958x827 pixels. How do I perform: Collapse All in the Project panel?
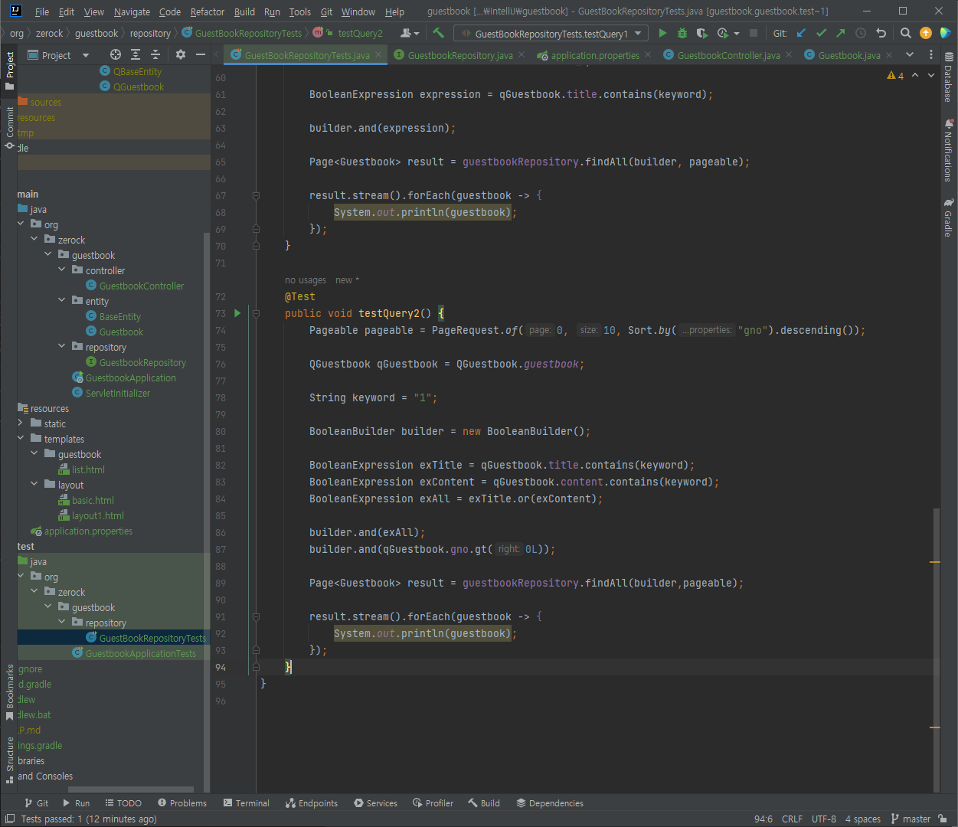coord(155,54)
